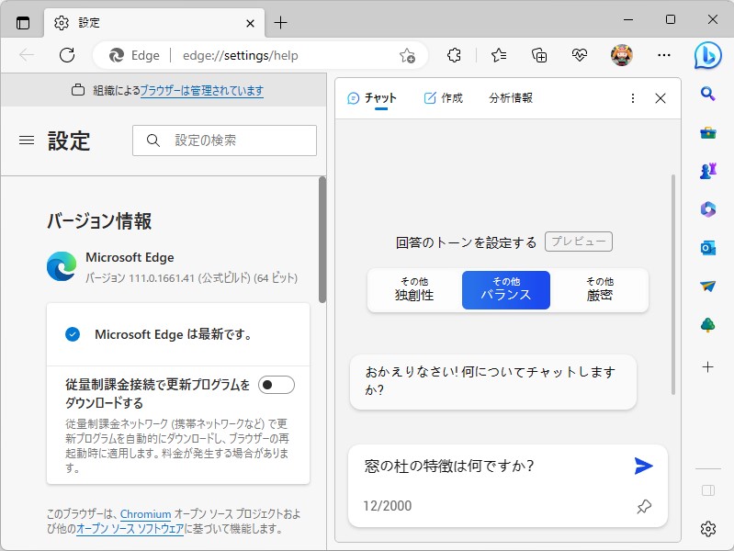Switch to the チャット tab
734x551 pixels.
point(372,98)
